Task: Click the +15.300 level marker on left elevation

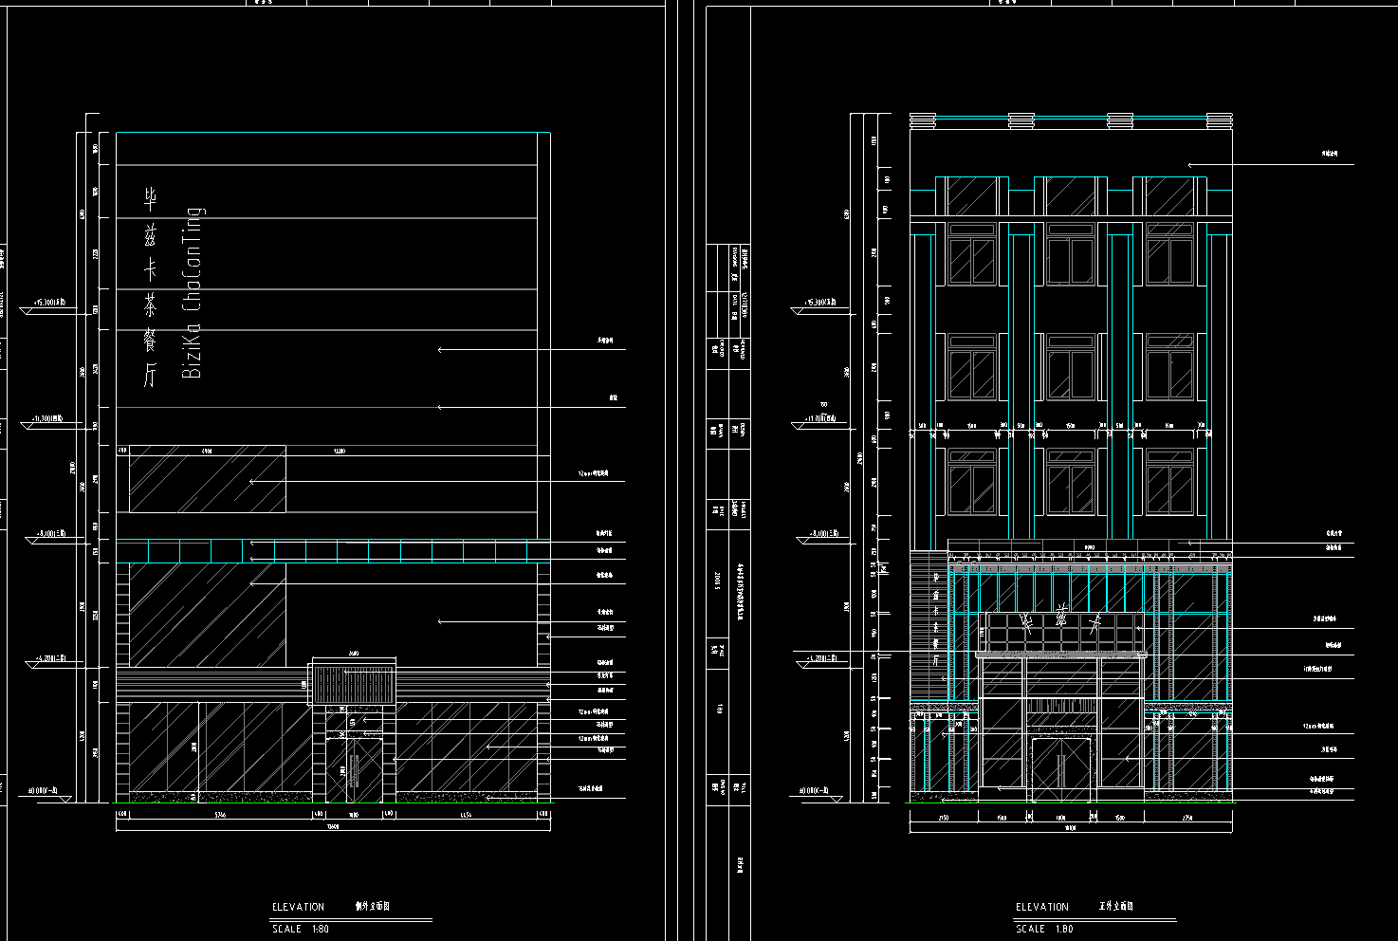Action: (x=50, y=303)
